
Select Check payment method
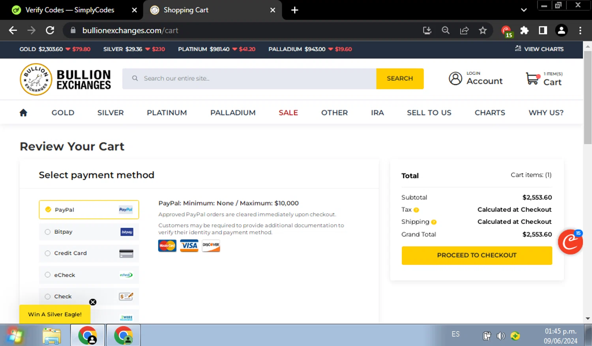coord(89,296)
